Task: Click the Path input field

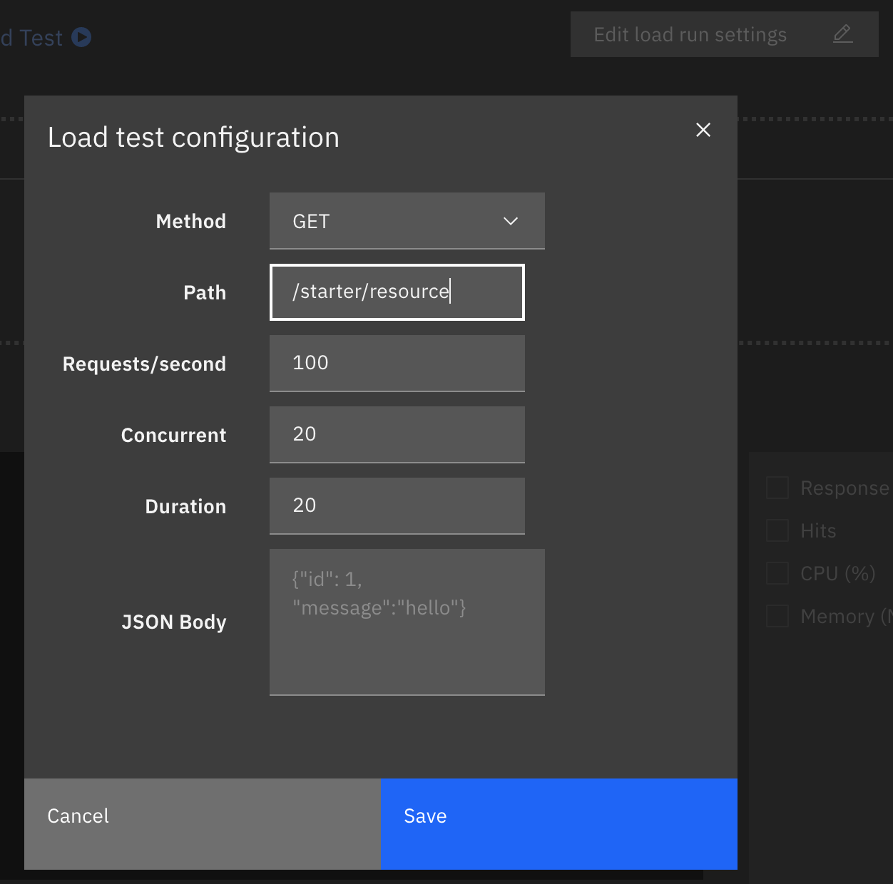Action: 397,292
